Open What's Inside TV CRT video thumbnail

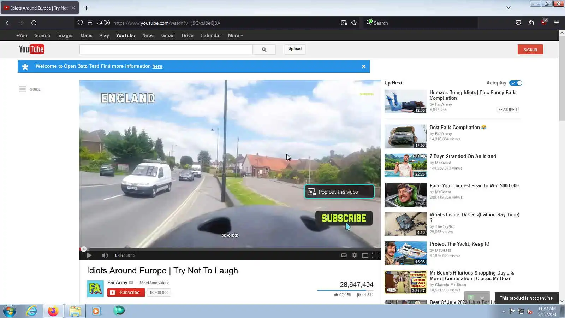tap(405, 224)
